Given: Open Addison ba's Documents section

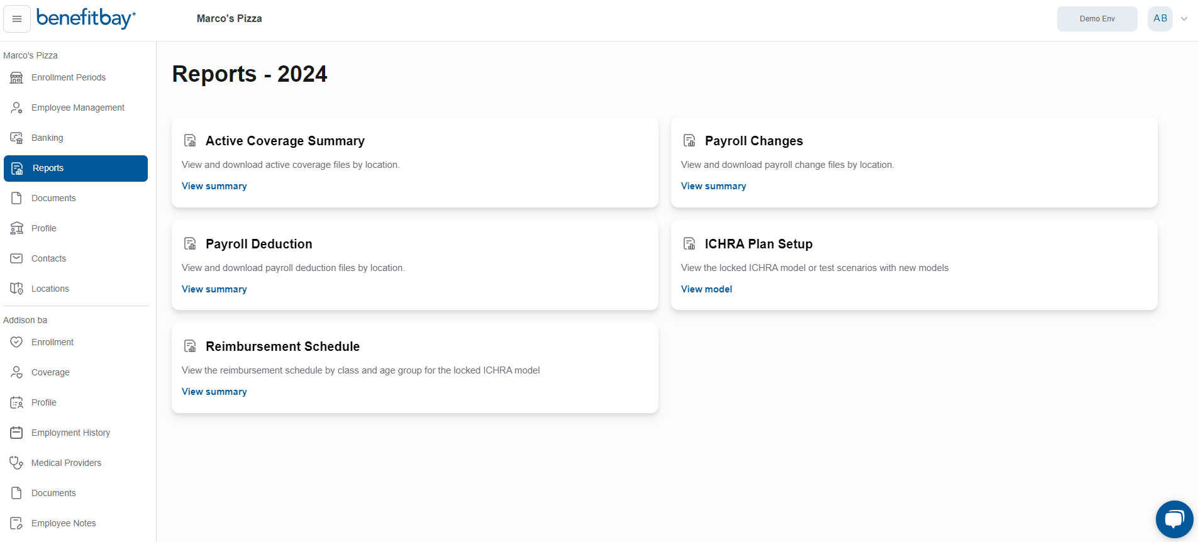Looking at the screenshot, I should pyautogui.click(x=75, y=493).
